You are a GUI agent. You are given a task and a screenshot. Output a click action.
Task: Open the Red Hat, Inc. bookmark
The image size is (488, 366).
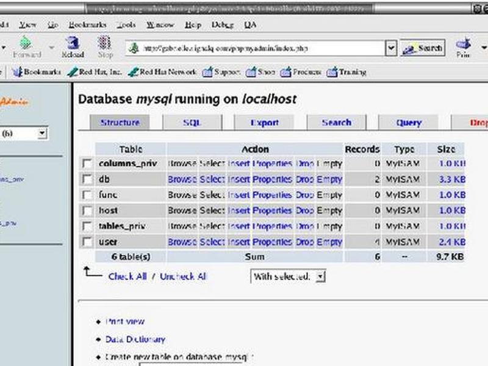95,72
